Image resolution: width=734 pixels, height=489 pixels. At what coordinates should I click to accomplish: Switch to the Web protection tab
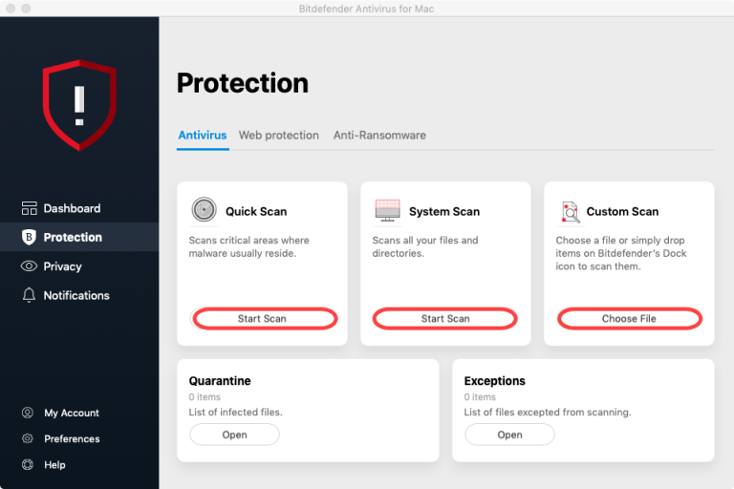[x=278, y=136]
